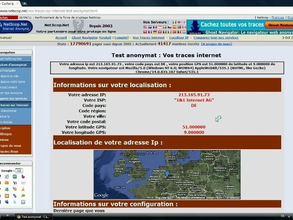Click the orange envelope share icon
293x220 pixels.
7,183
